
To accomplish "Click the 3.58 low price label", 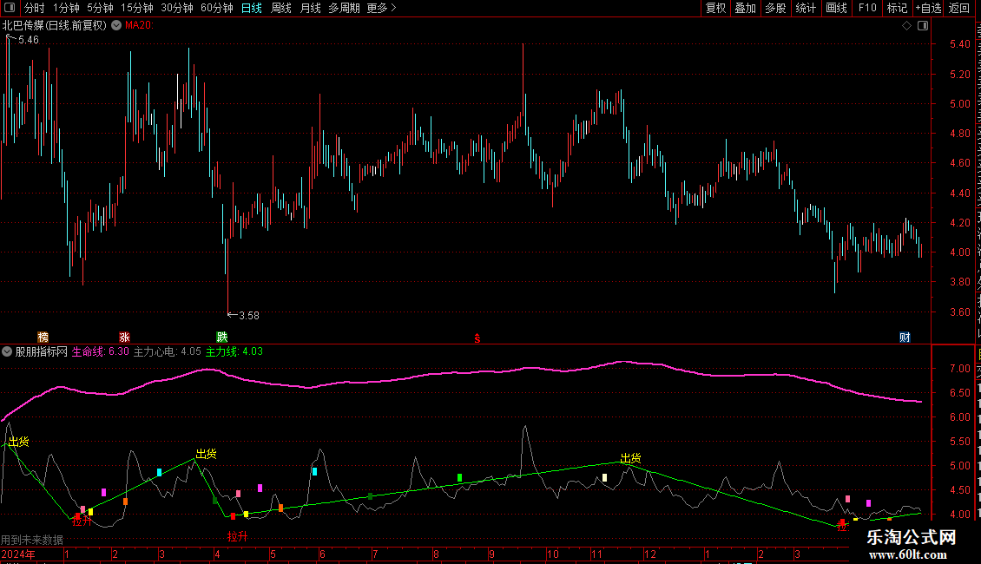I will [249, 316].
